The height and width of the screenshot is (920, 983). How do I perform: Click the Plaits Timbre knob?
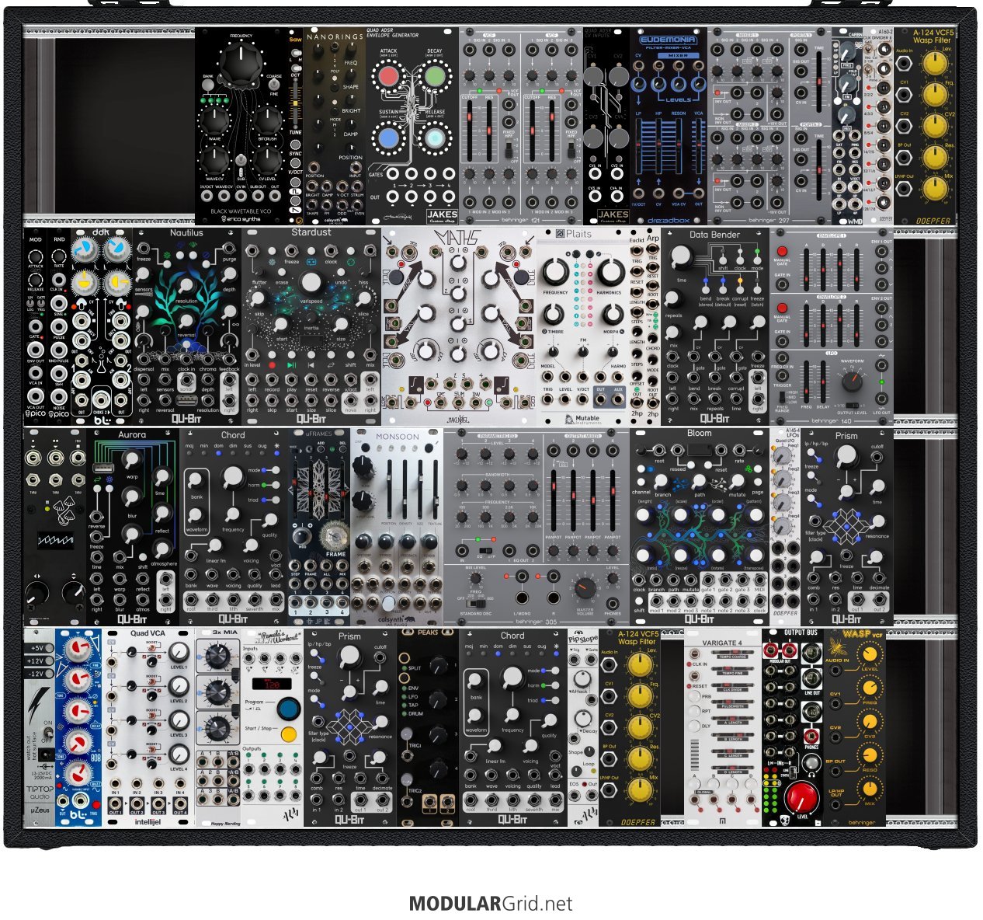(553, 315)
